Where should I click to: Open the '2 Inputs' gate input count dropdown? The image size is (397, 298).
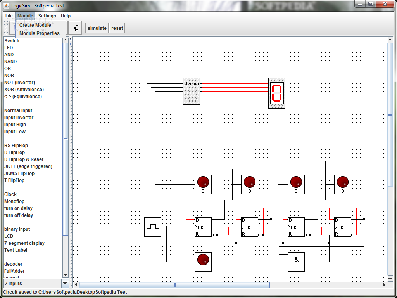click(x=65, y=284)
